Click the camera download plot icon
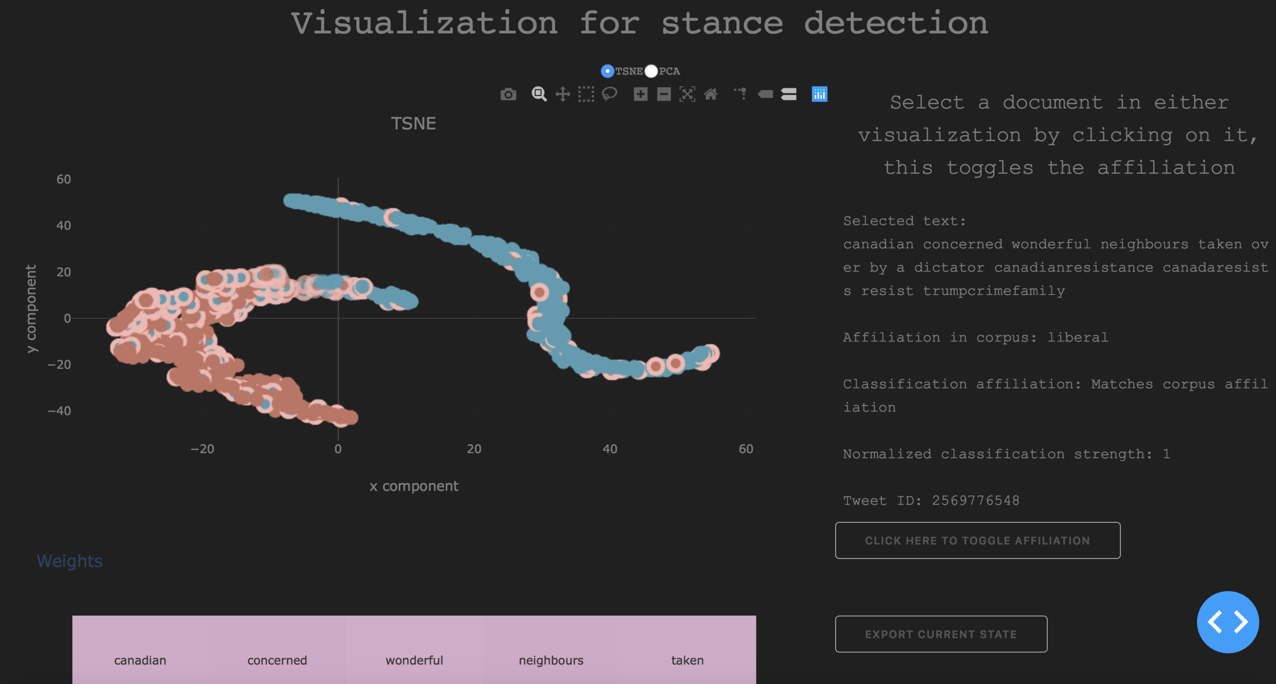 pos(508,94)
